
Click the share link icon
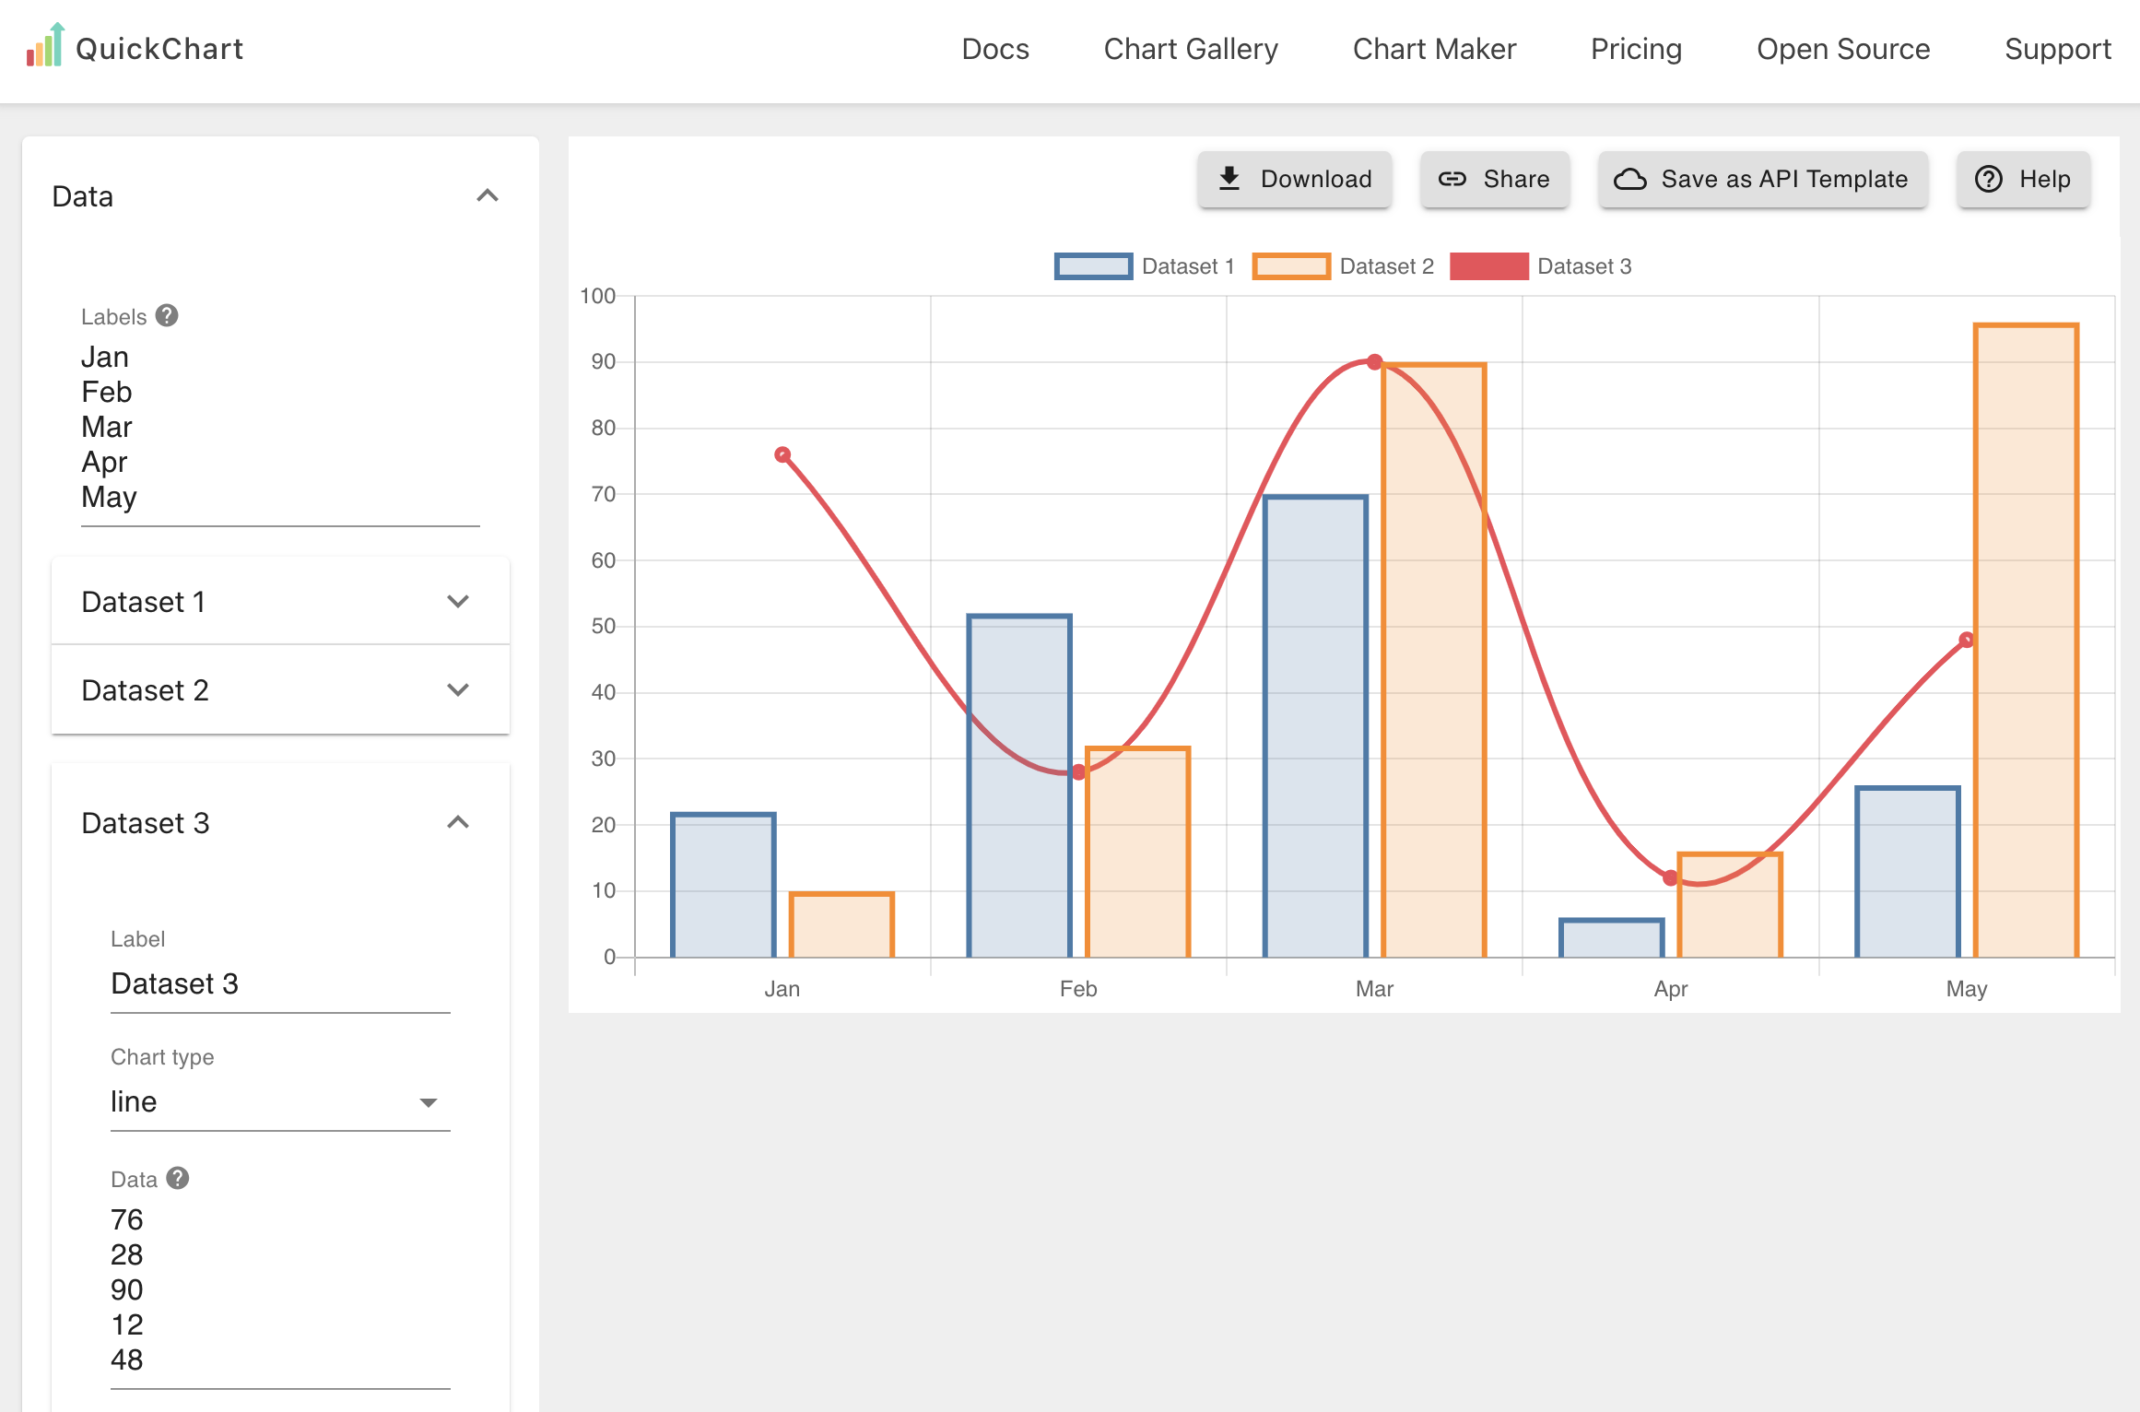tap(1452, 179)
